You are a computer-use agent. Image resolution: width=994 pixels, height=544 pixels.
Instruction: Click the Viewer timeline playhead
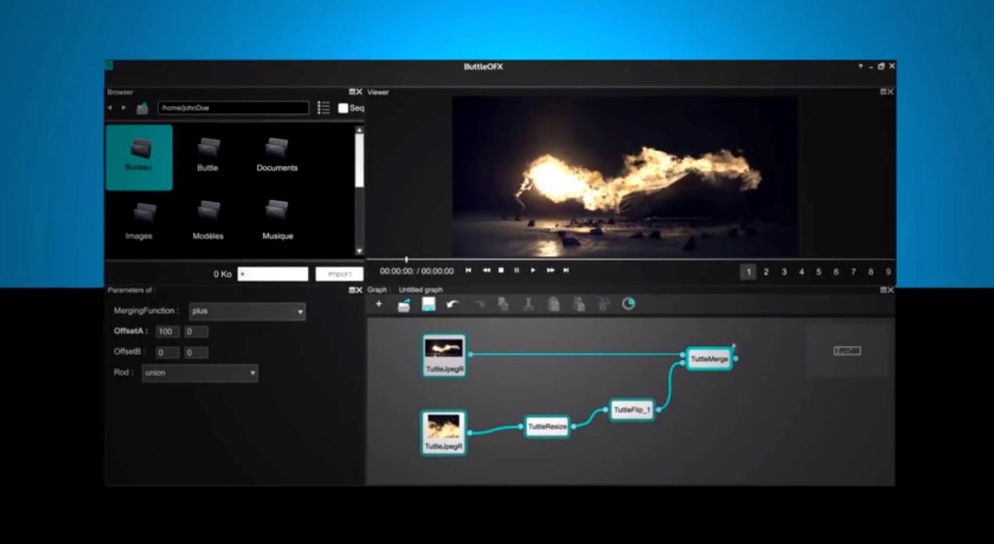click(406, 259)
